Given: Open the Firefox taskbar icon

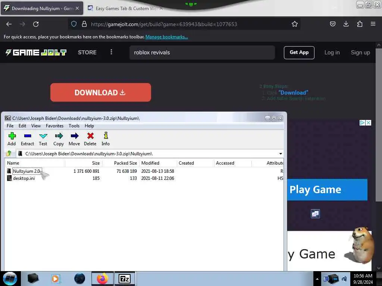Looking at the screenshot, I should (102, 279).
